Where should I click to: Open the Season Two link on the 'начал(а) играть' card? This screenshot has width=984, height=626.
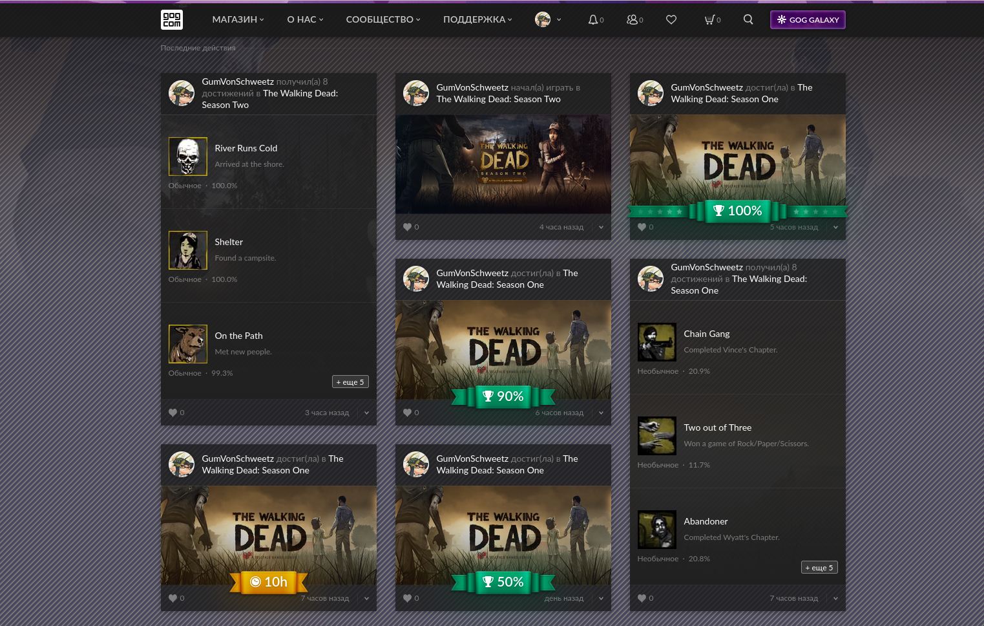(x=498, y=99)
